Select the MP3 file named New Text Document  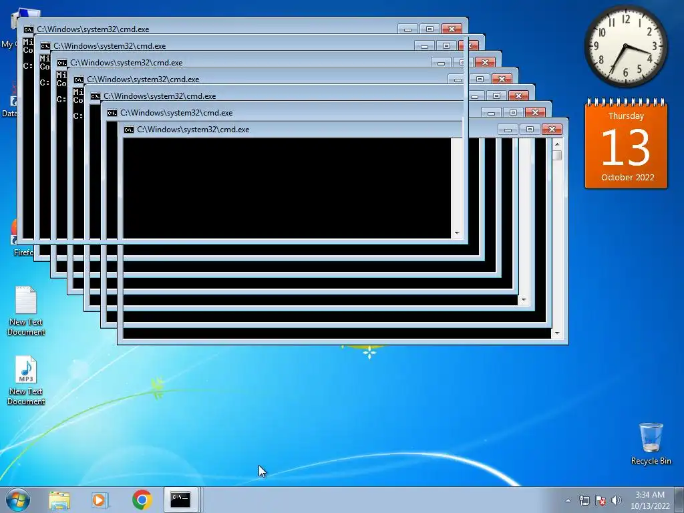[x=26, y=380]
